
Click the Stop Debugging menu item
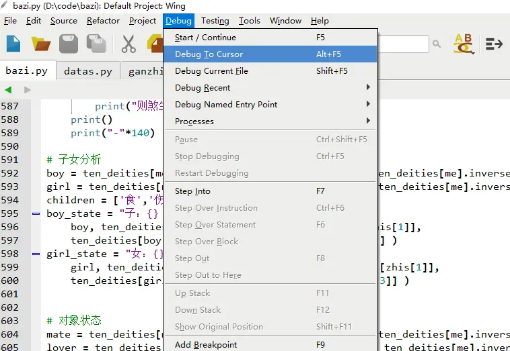pos(270,156)
